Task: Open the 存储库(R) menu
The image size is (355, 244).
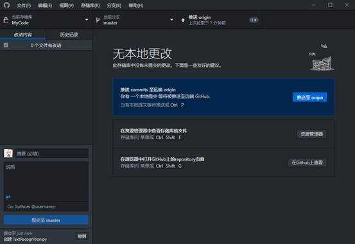Action: [91, 5]
